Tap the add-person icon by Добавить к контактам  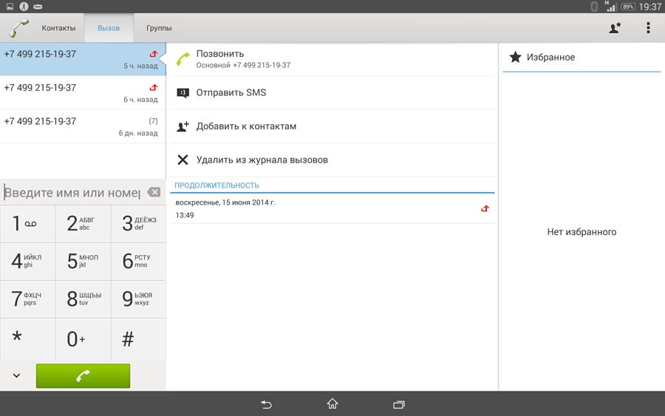point(183,126)
